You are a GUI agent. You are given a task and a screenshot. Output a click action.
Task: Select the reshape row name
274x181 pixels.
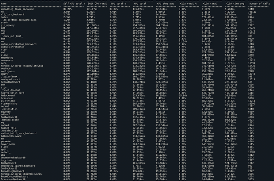pyautogui.click(x=6, y=68)
